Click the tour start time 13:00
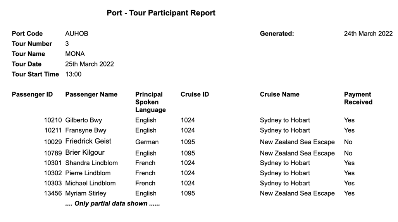Screen dimensions: 398x222 (73, 74)
